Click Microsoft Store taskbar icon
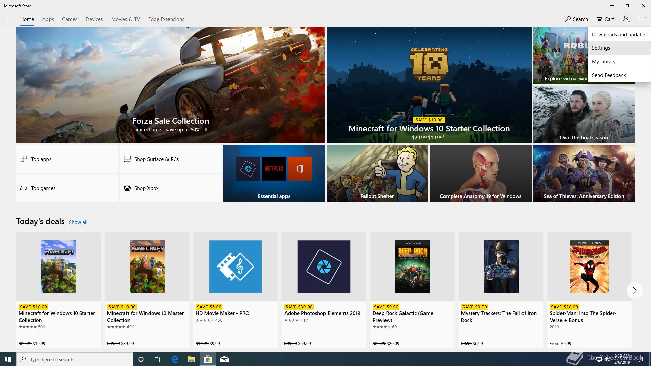 point(208,359)
